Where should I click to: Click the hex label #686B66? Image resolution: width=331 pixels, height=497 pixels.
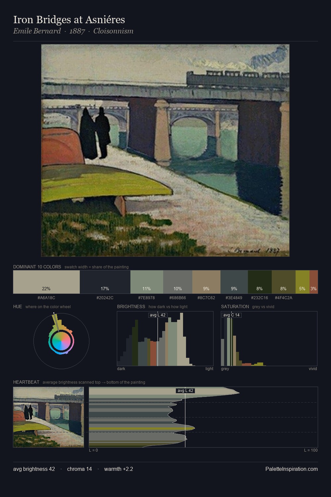click(178, 298)
